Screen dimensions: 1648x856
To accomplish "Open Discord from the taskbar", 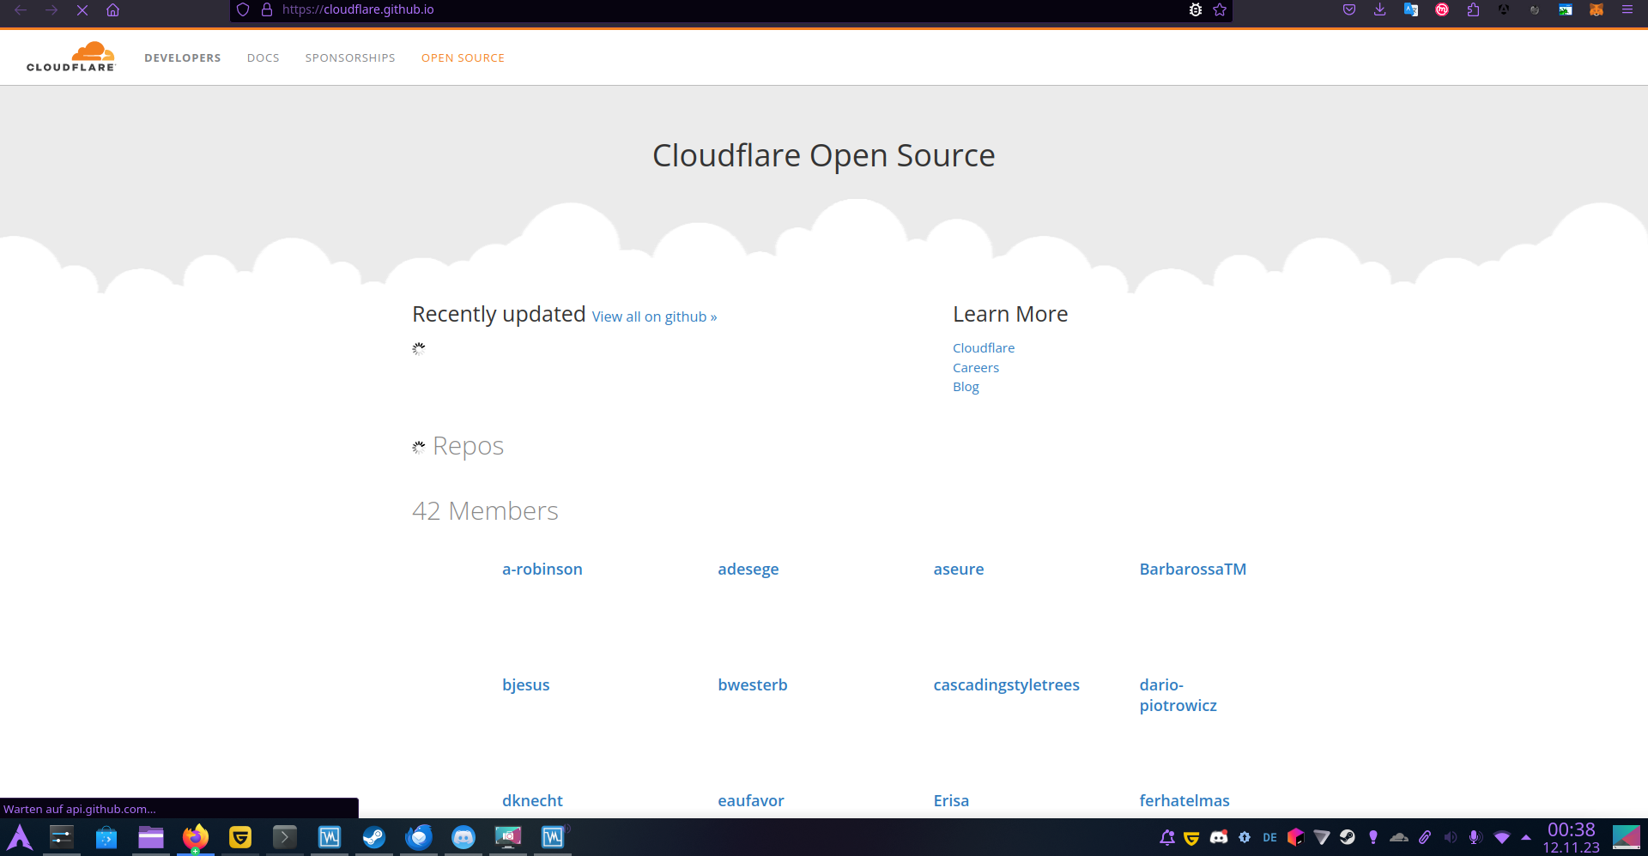I will 463,838.
